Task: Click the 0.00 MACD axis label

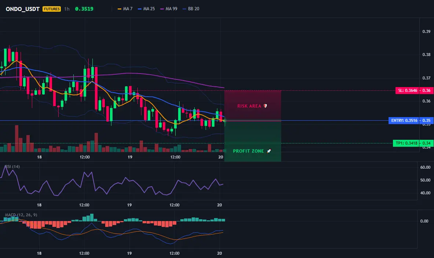Action: [x=424, y=221]
